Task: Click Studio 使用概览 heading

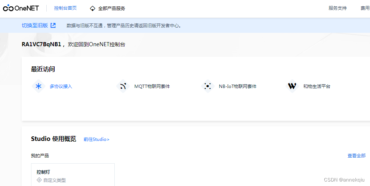Action: pyautogui.click(x=53, y=139)
